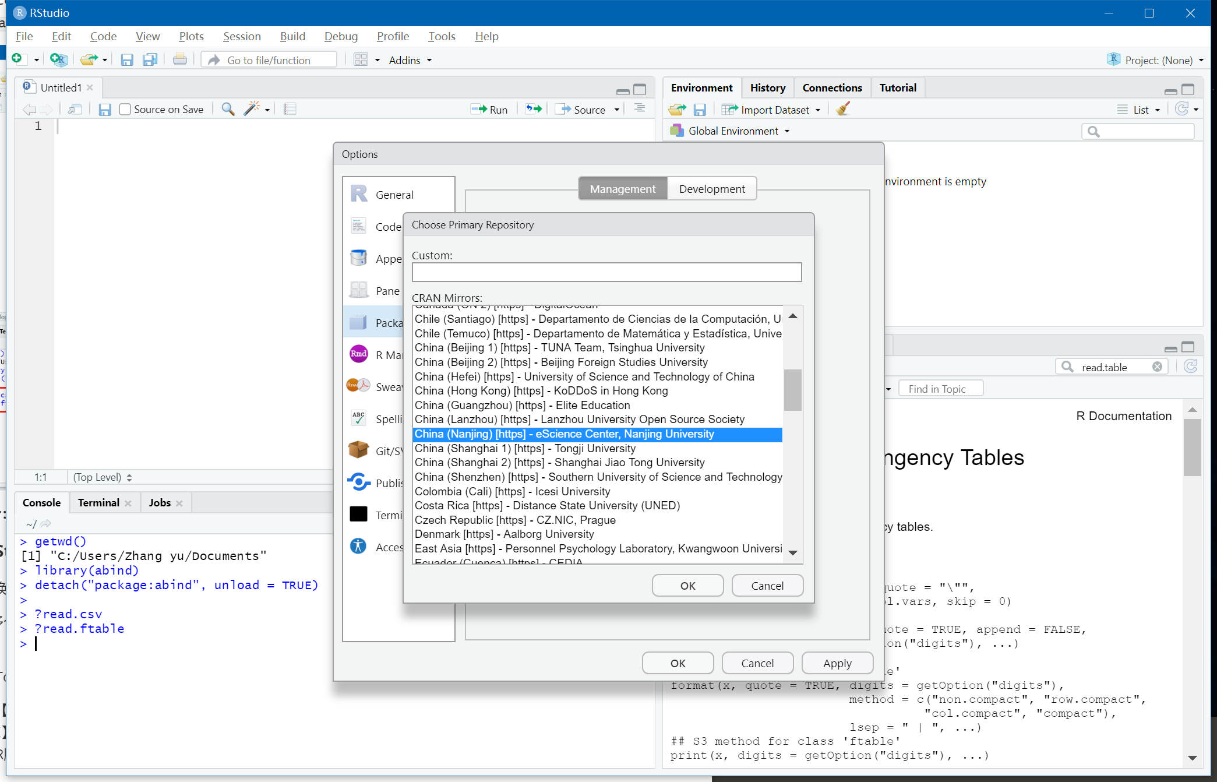Screen dimensions: 1217x782
Task: Open the Terminal options category
Action: tap(374, 515)
